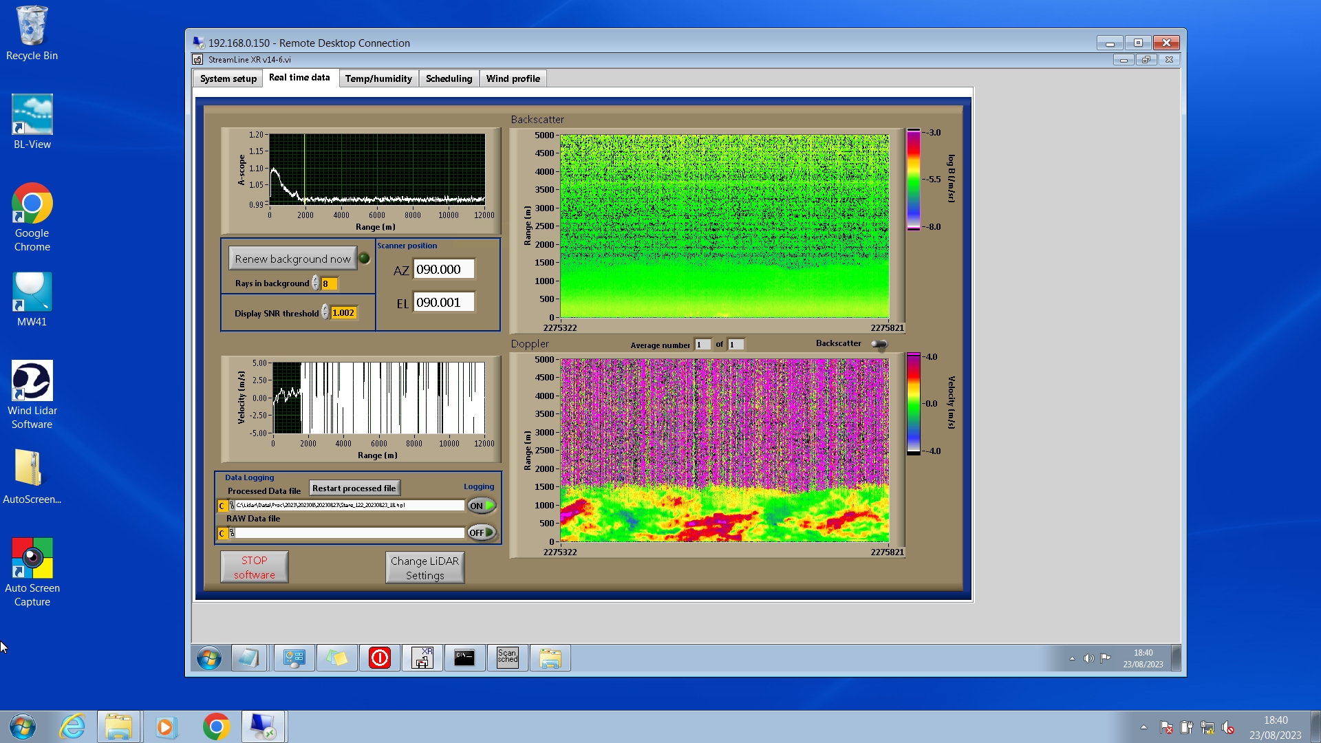Open Scan sched app in remote taskbar

[508, 658]
